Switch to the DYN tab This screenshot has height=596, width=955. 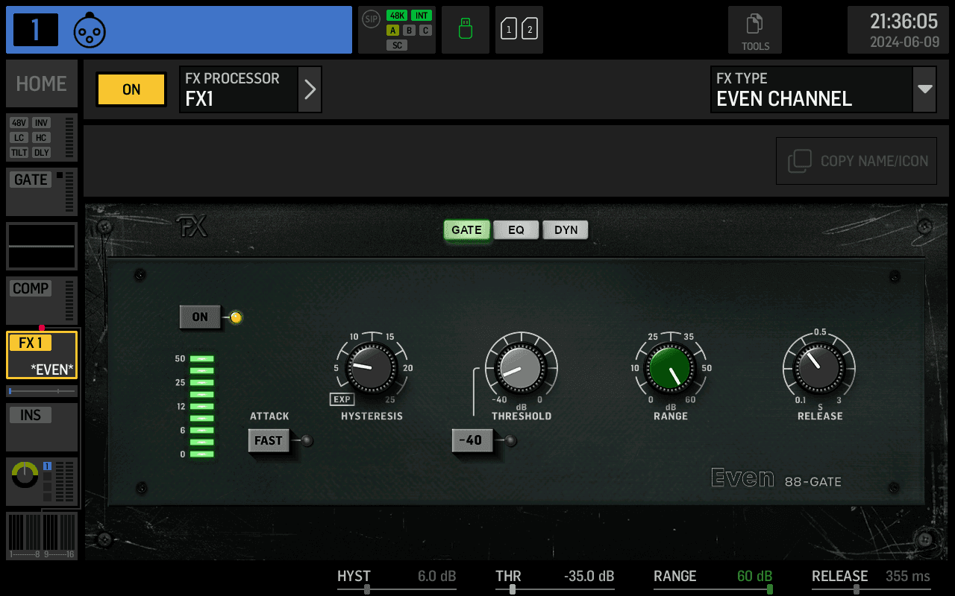coord(566,229)
